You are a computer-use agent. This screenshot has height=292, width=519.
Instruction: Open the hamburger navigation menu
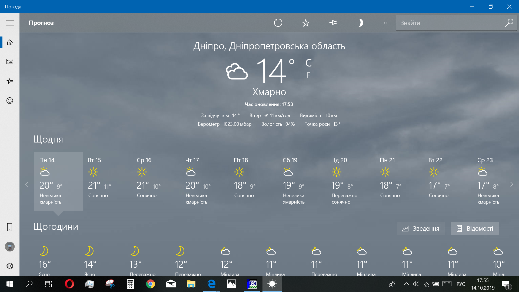pos(10,23)
